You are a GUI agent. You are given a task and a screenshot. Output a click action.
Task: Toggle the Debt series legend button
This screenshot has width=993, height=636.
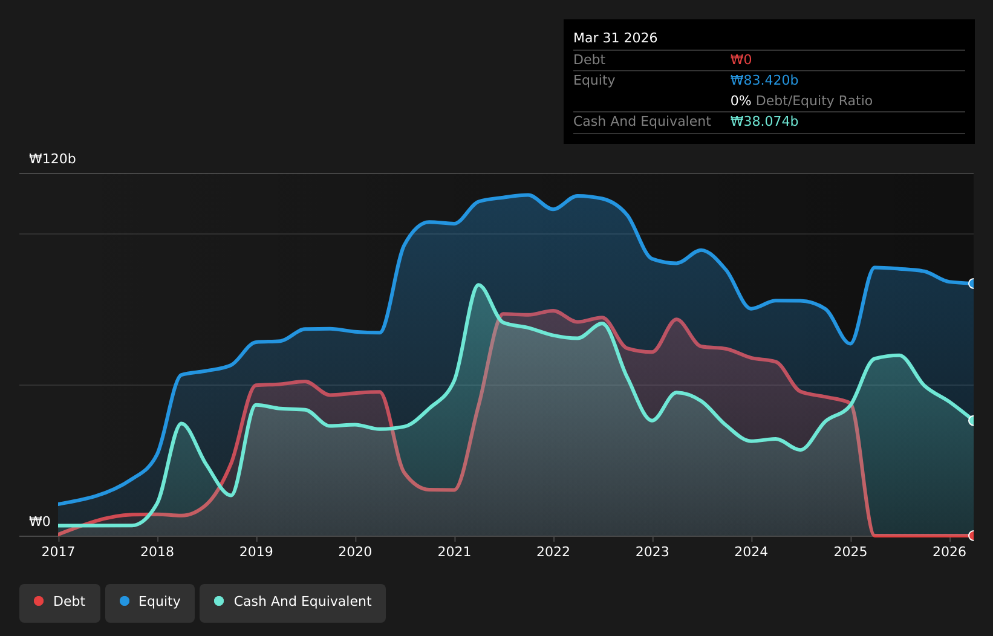point(60,603)
